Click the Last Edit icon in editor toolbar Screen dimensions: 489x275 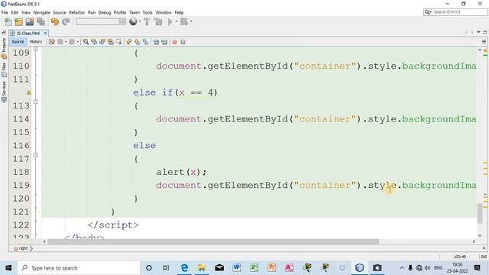tap(52, 42)
